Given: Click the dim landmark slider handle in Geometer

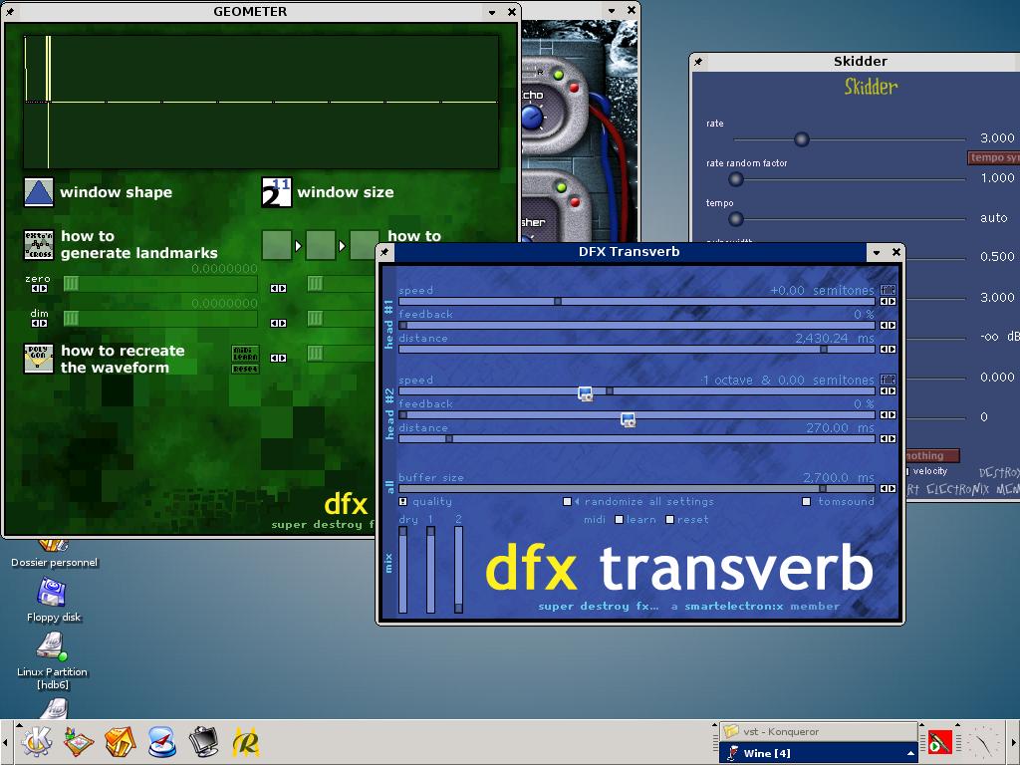Looking at the screenshot, I should [71, 318].
